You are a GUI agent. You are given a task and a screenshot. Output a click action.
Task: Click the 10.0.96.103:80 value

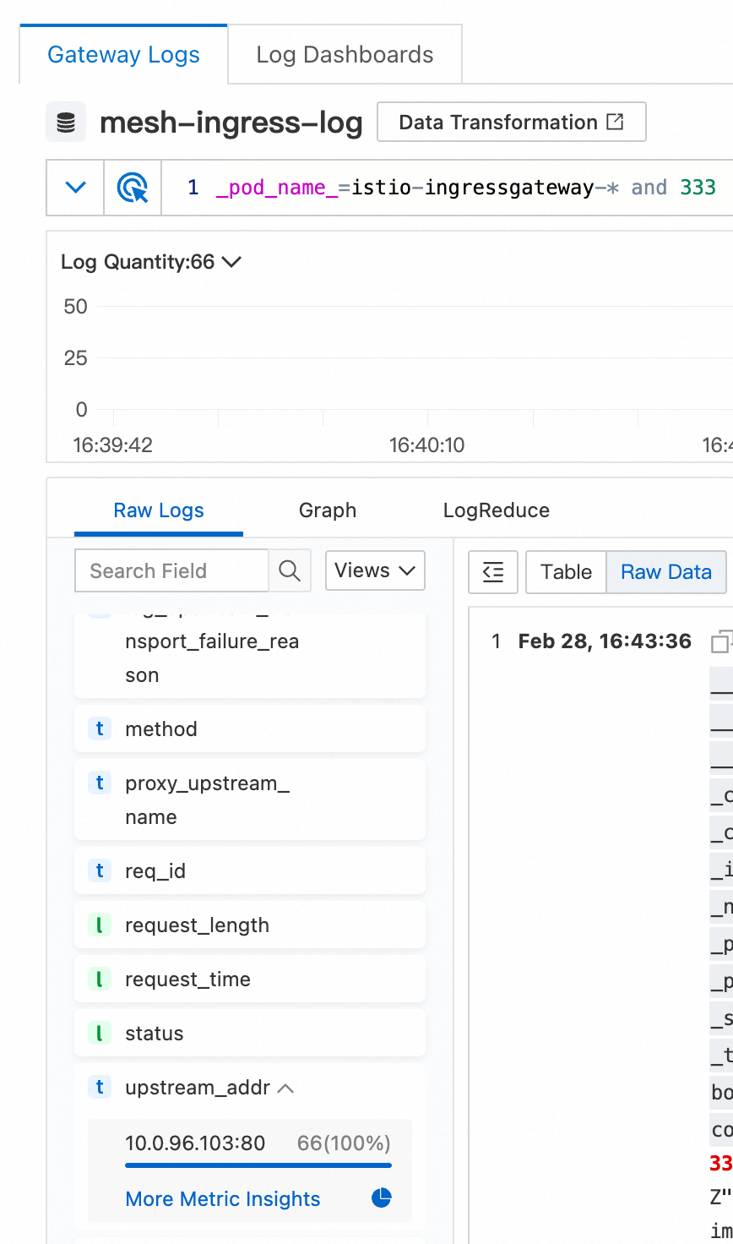click(x=195, y=1143)
